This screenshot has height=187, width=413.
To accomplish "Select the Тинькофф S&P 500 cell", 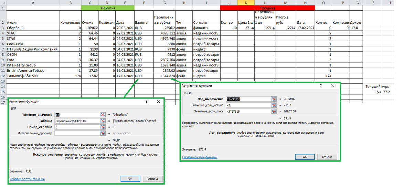I will [x=33, y=76].
